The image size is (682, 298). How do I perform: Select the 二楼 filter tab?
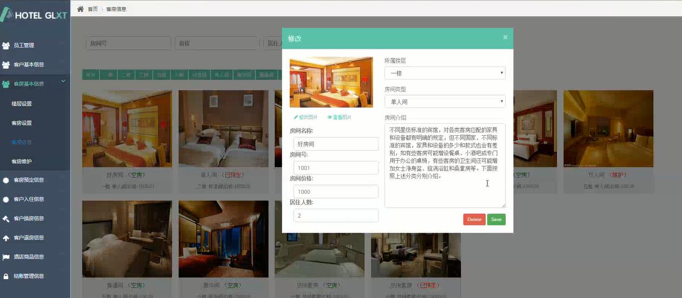126,75
